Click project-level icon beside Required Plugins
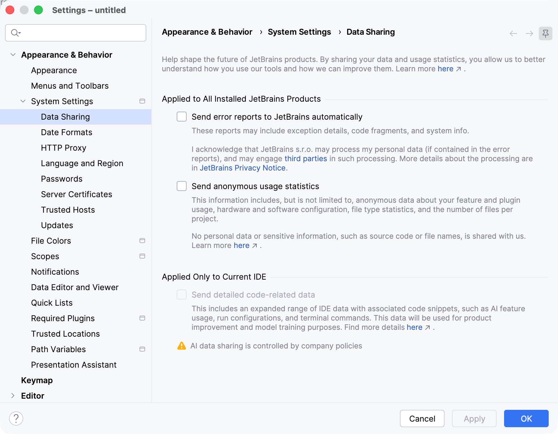 pyautogui.click(x=142, y=318)
